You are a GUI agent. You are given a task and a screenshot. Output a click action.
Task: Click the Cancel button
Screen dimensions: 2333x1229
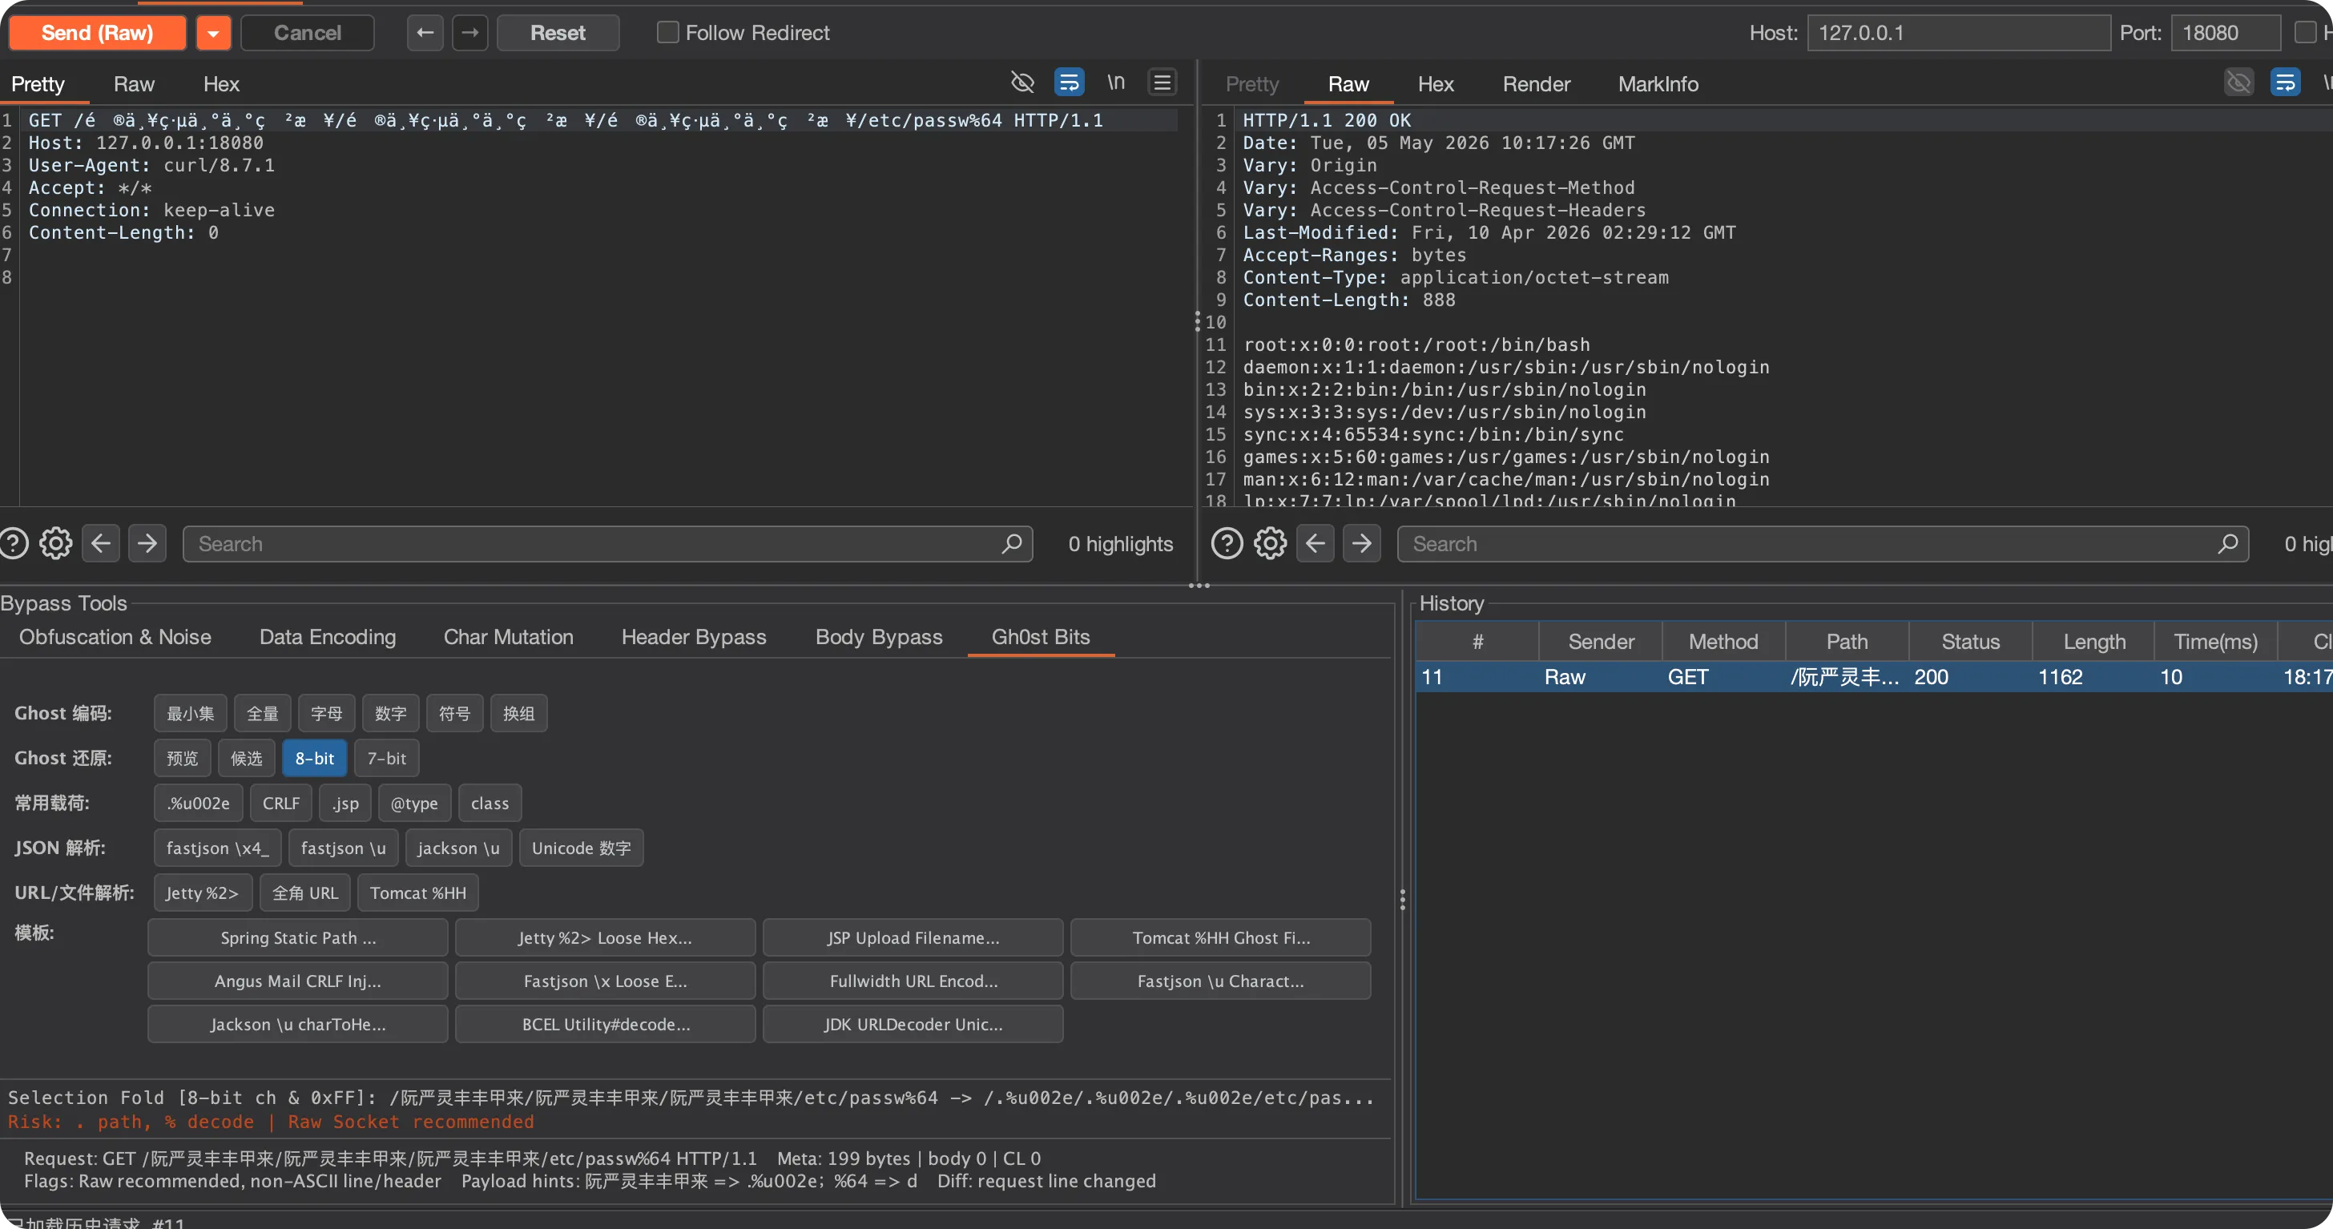(307, 34)
